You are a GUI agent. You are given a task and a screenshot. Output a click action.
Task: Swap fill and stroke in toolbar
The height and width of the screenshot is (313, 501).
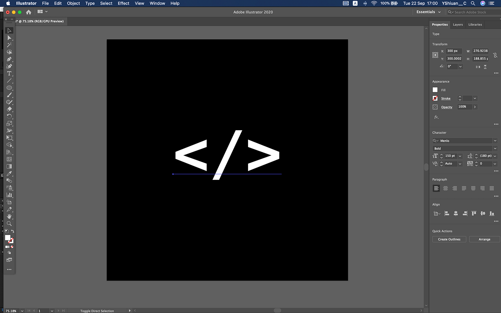click(13, 231)
